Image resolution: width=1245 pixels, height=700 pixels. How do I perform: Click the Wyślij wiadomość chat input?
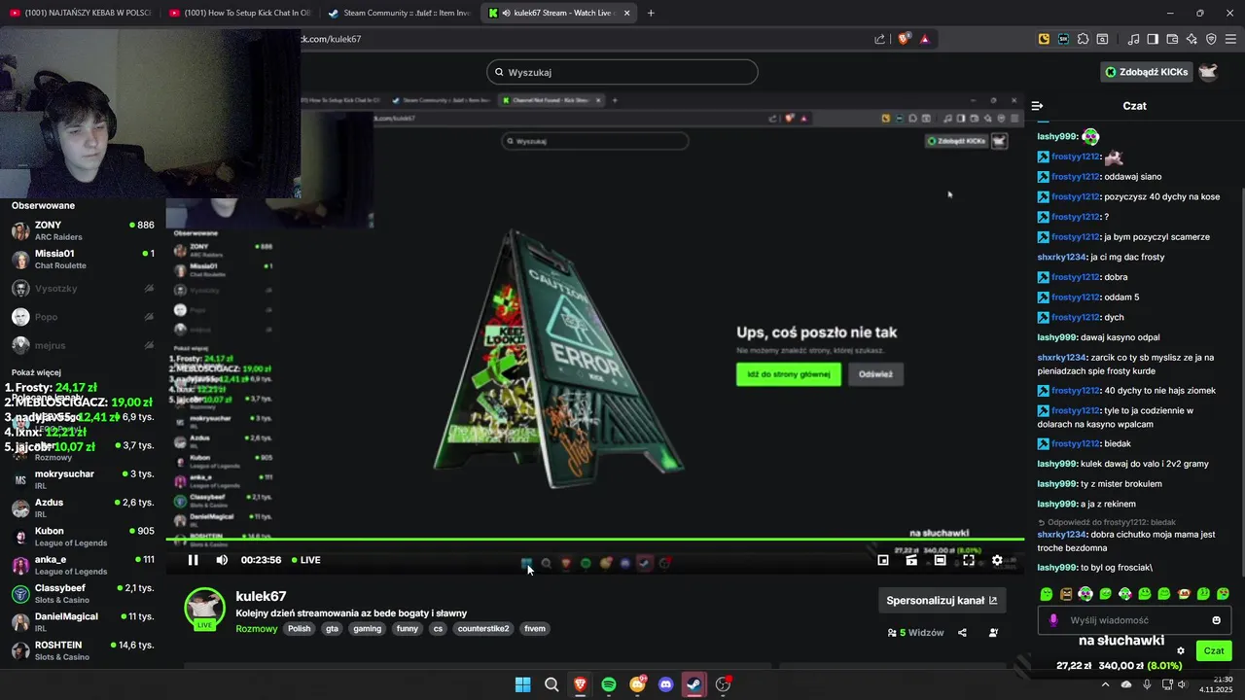[1133, 620]
